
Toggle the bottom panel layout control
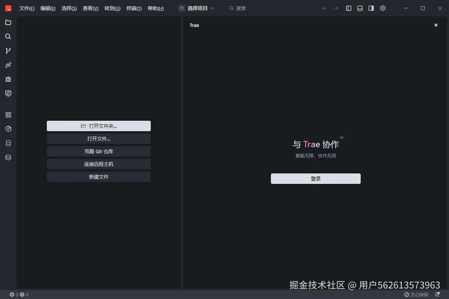point(360,8)
